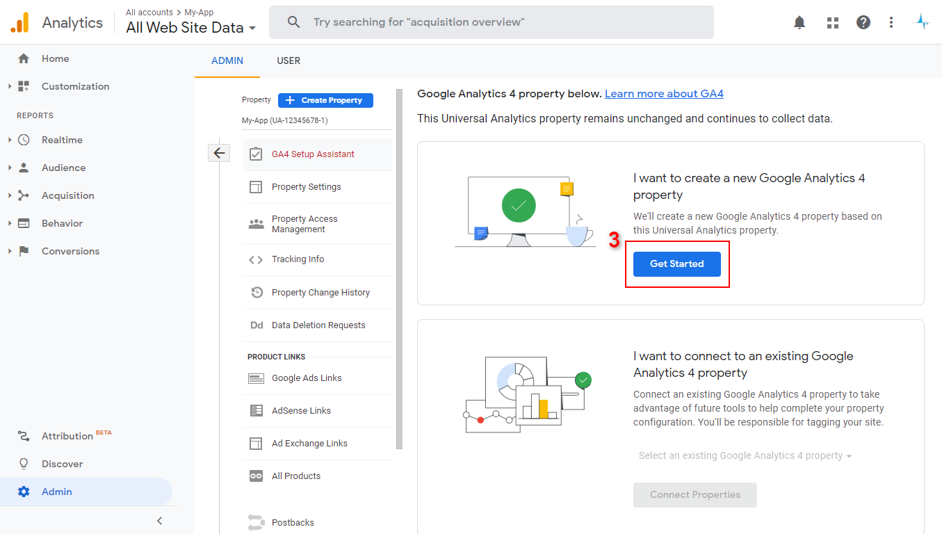The height and width of the screenshot is (534, 942).
Task: Click the Tracking Info code brackets icon
Action: [x=256, y=259]
